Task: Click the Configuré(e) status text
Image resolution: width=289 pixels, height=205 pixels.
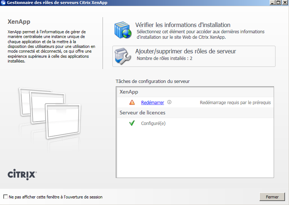Action: [x=153, y=123]
